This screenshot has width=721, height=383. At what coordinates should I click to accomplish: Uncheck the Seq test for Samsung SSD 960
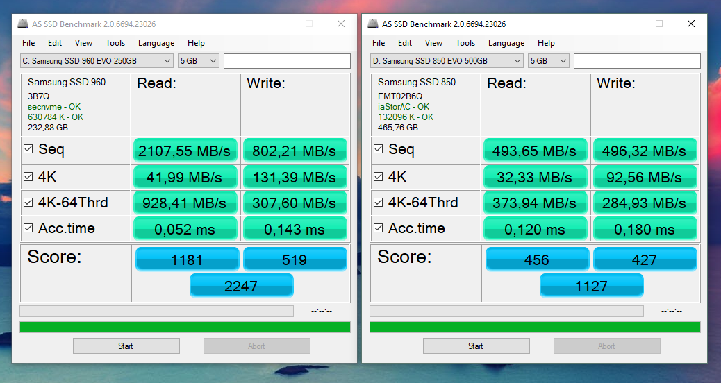tap(28, 149)
